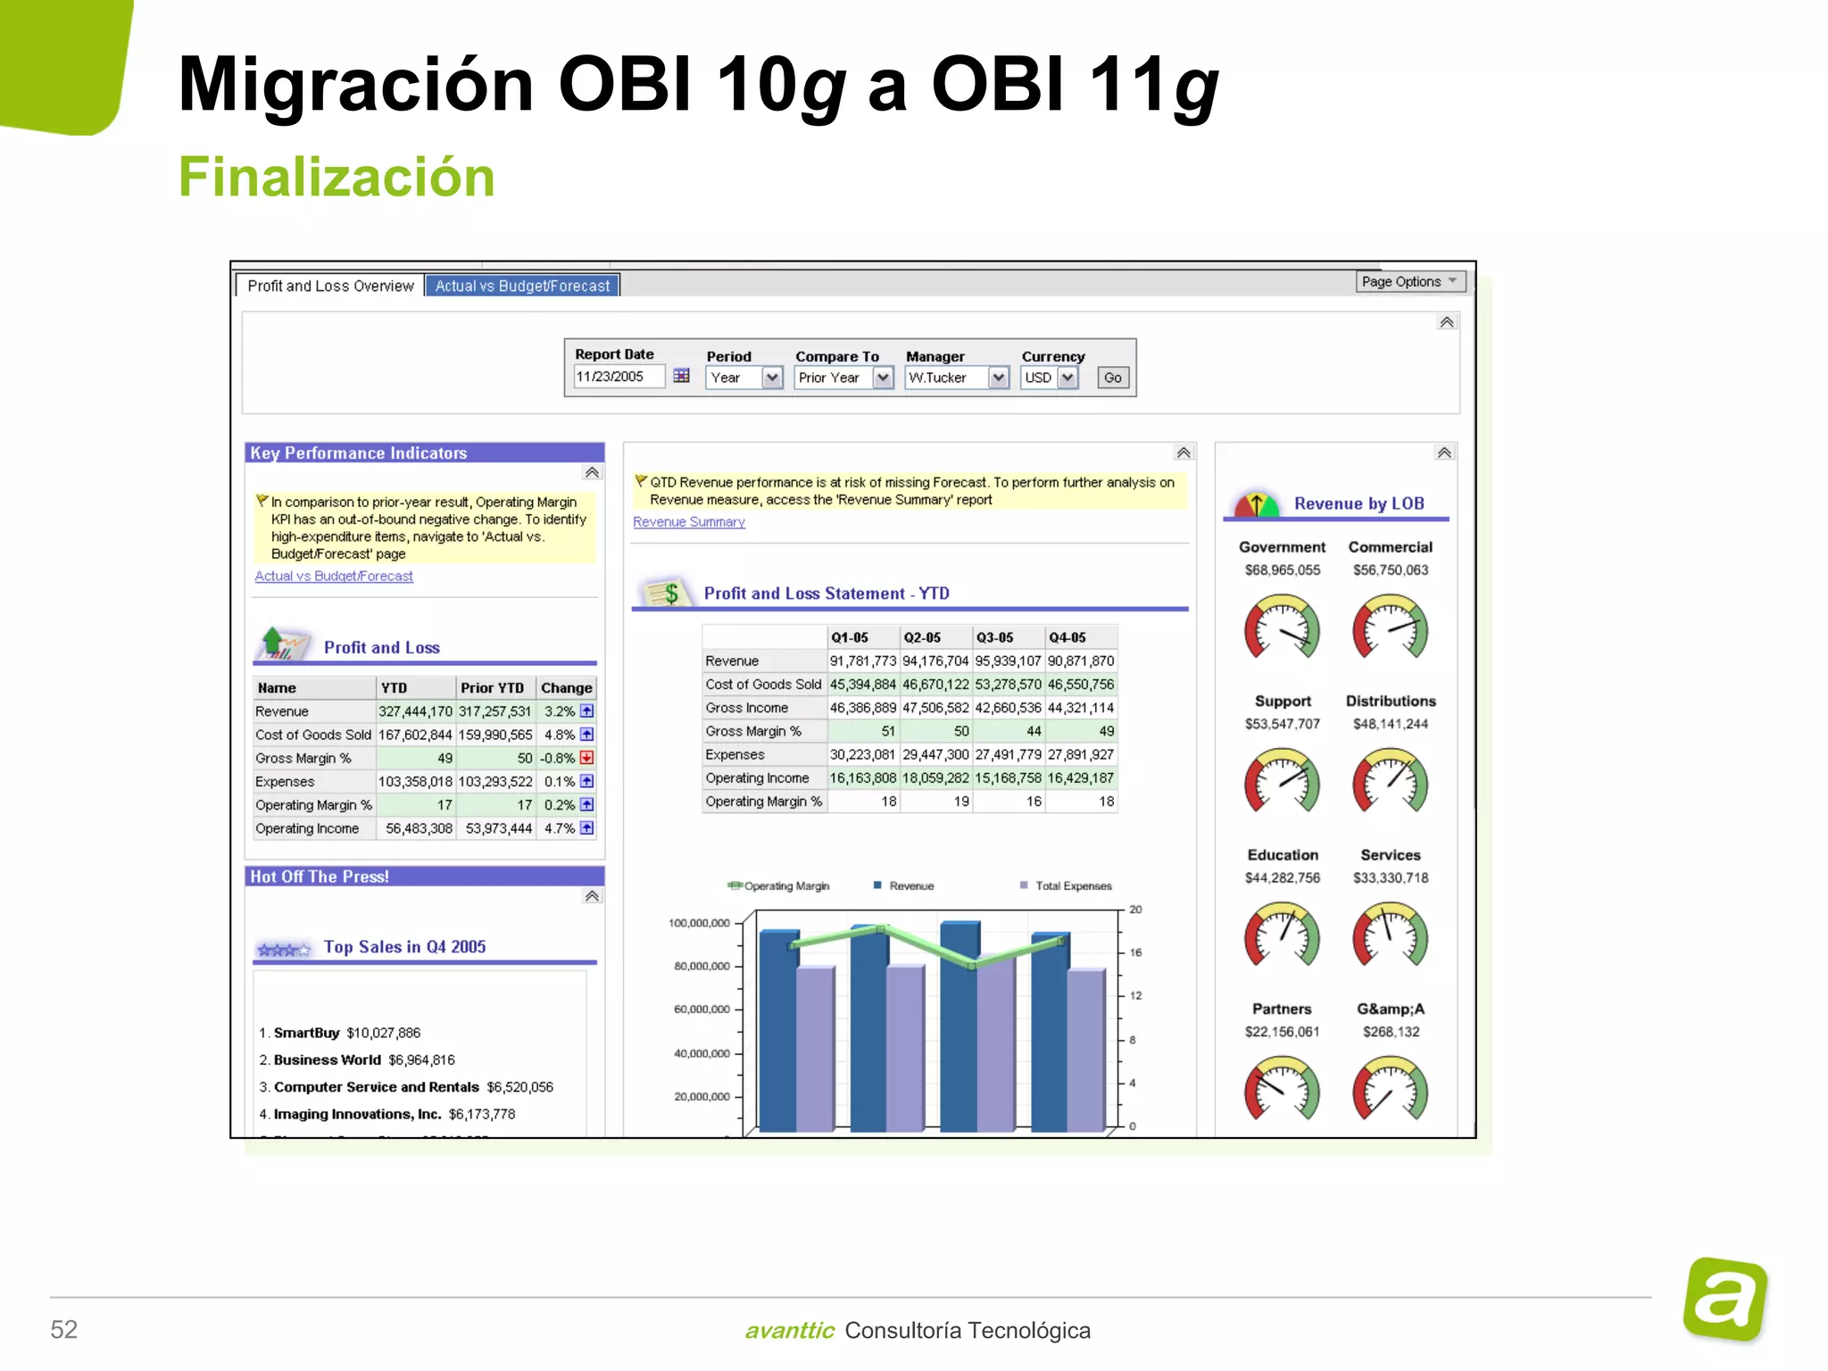The height and width of the screenshot is (1371, 1828).
Task: Click the Revenue by LOB gauge header icon
Action: pos(1256,504)
